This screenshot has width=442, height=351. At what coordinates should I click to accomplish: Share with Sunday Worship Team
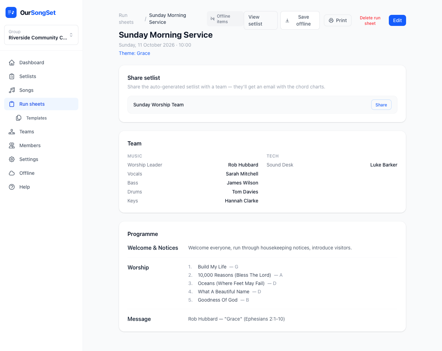click(381, 105)
